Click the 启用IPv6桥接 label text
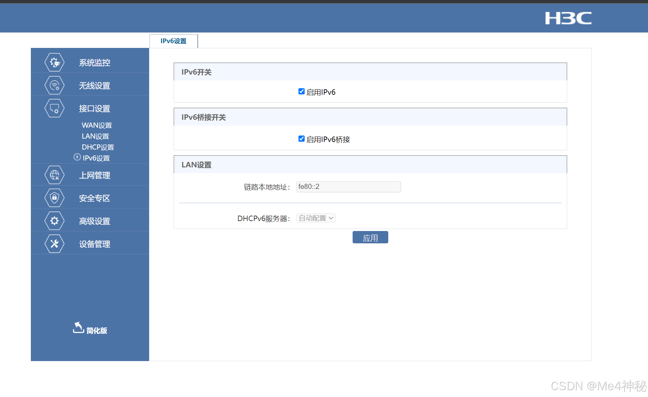 (x=328, y=139)
